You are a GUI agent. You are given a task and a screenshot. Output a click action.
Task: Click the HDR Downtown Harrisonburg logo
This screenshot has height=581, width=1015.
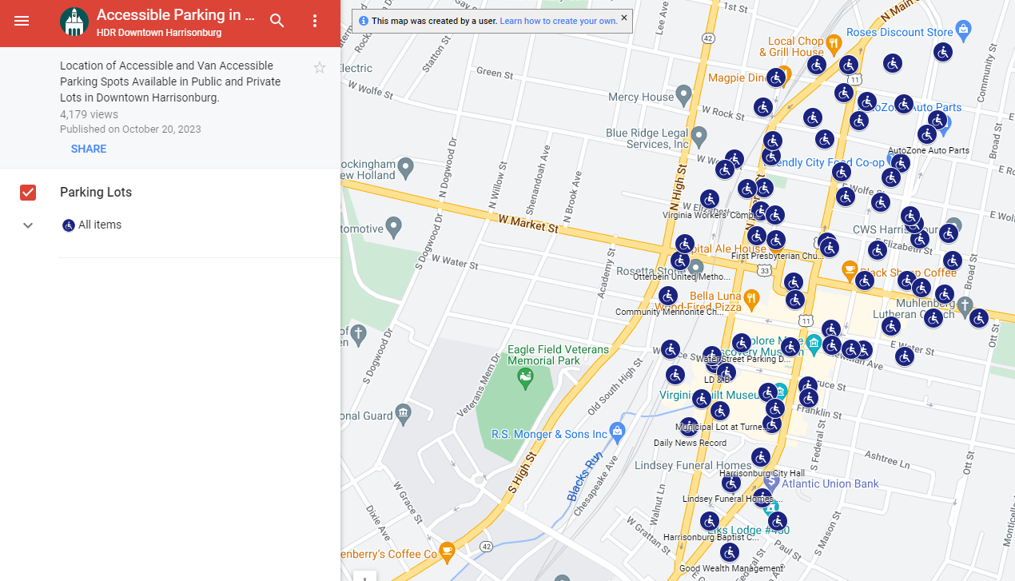(x=74, y=22)
